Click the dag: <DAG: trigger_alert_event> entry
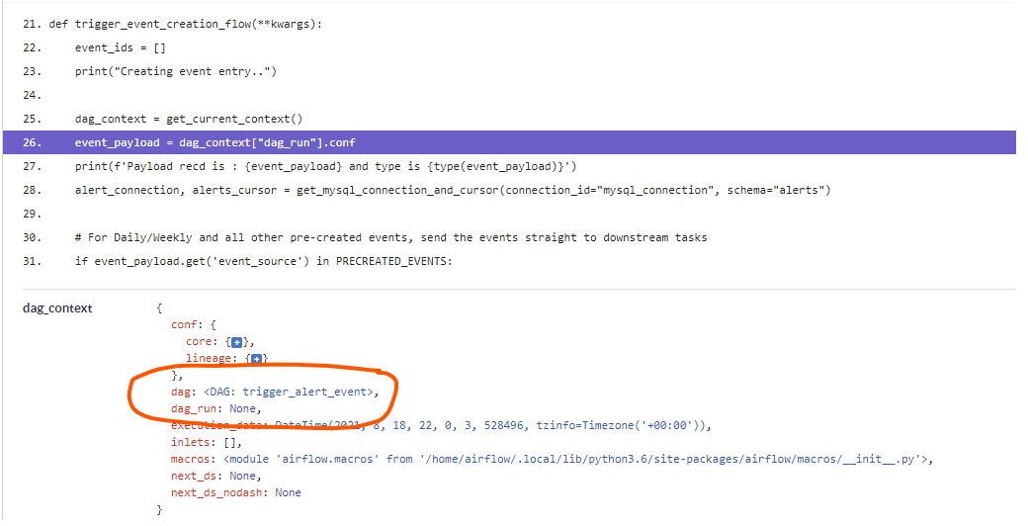 click(276, 392)
